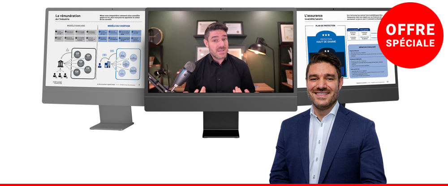This screenshot has width=448, height=186.
Task: Click the blue office building icon
Action: [x=108, y=65]
